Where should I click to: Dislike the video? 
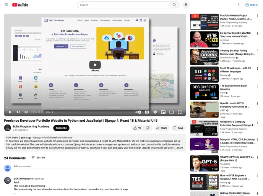(148, 128)
